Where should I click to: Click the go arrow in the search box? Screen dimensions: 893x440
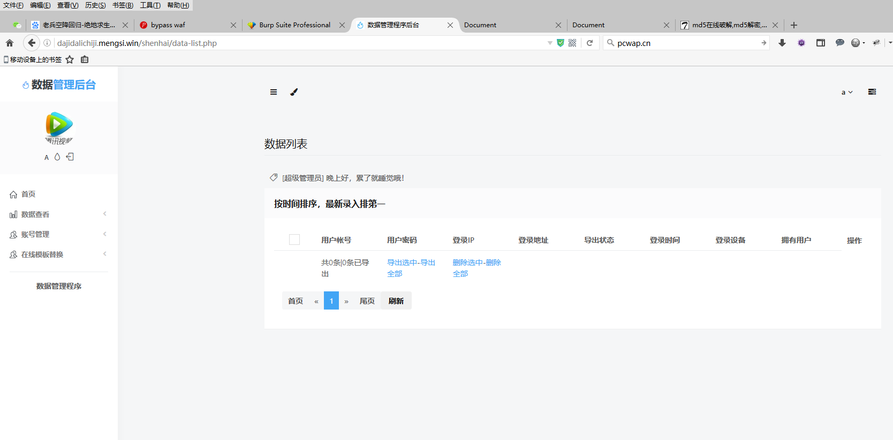point(763,43)
